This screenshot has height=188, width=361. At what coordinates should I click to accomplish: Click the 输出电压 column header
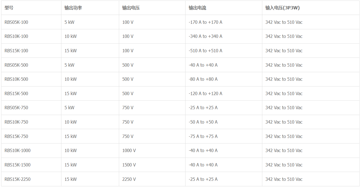[x=131, y=8]
